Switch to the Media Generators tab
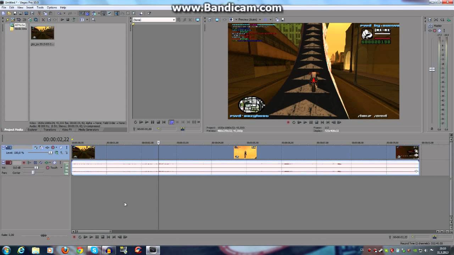Viewport: 454px width, 255px height. [x=88, y=130]
